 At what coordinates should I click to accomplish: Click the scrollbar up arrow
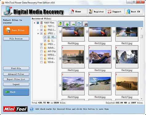click(141, 29)
